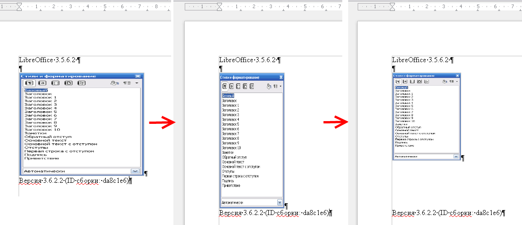
Task: Open Автоматически dropdown in tall stretched Styles panel
Action: (280, 202)
